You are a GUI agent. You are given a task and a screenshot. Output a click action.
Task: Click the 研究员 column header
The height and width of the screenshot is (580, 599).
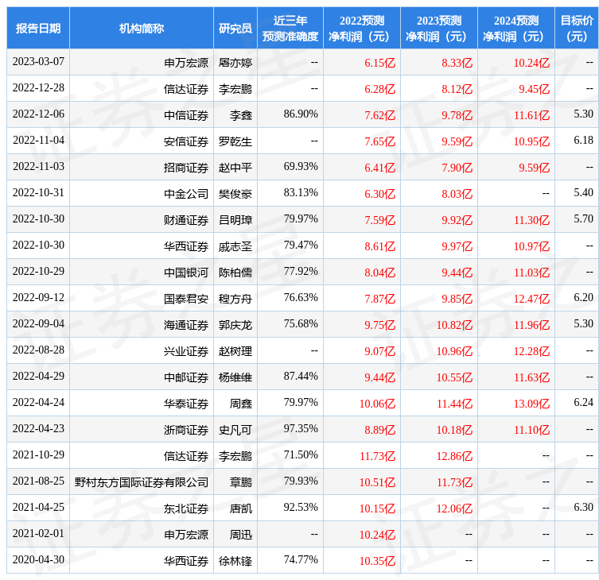[x=235, y=29]
